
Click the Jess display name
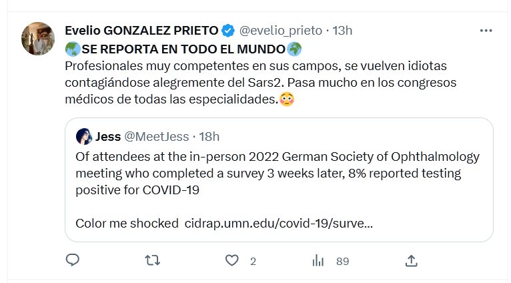tap(108, 137)
